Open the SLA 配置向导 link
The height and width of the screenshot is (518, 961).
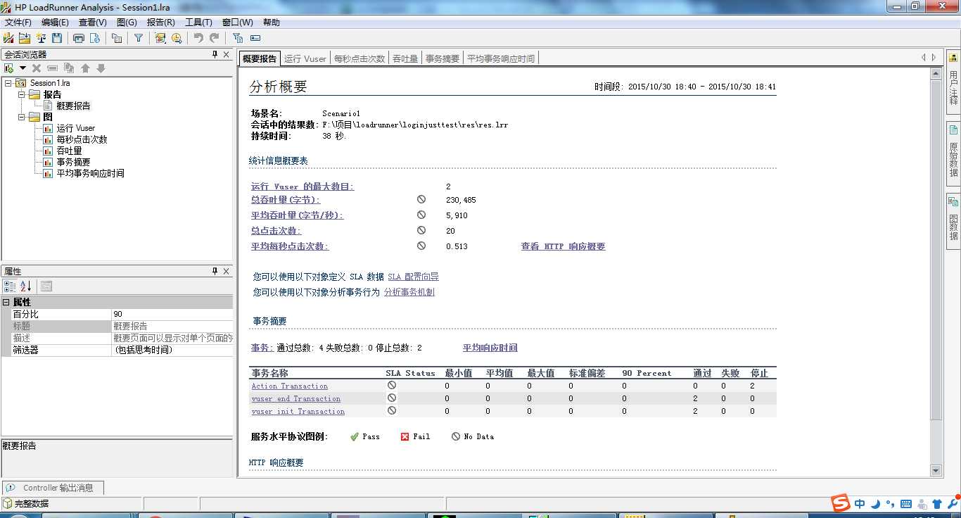click(x=413, y=277)
